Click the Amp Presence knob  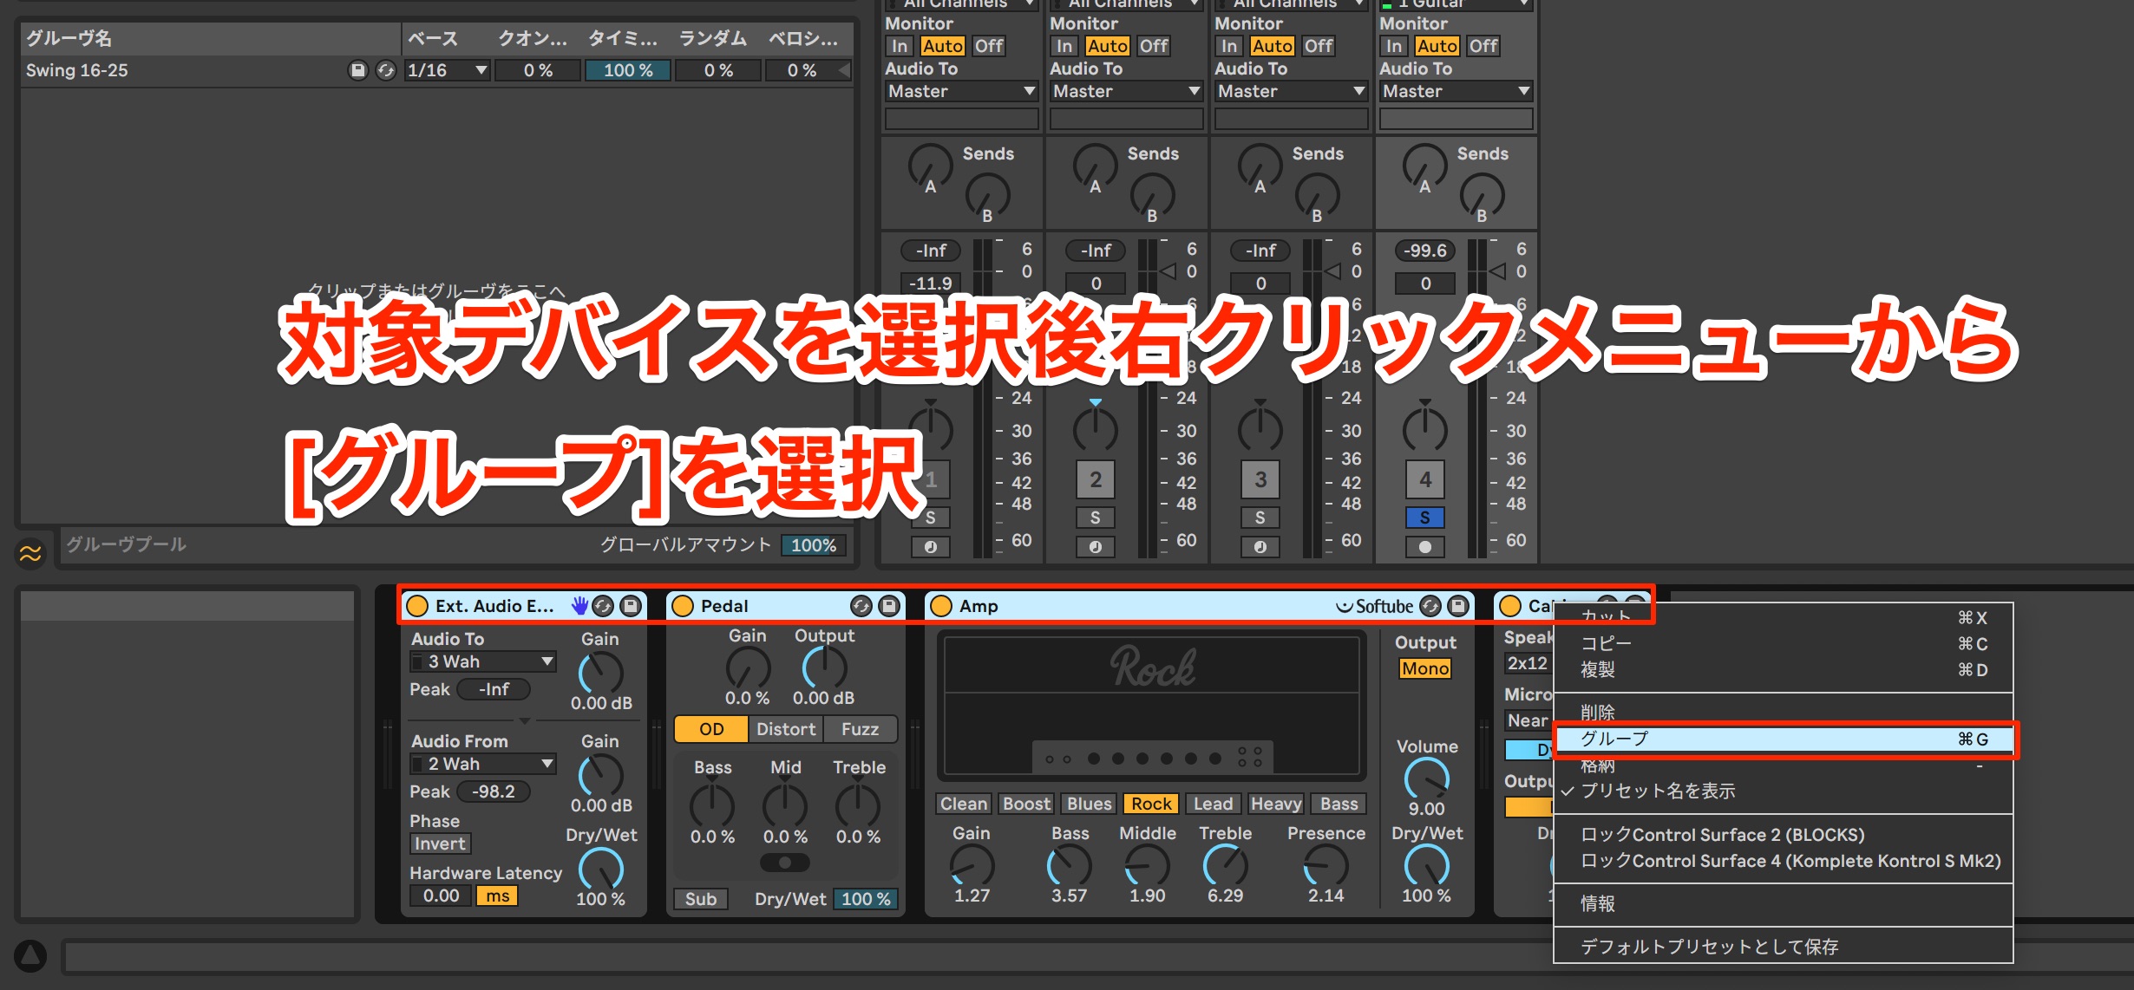[1326, 864]
